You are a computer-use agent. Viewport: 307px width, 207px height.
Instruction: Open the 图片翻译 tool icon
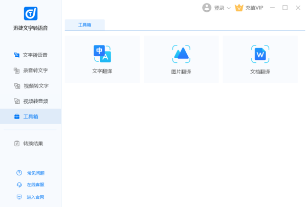pyautogui.click(x=181, y=54)
